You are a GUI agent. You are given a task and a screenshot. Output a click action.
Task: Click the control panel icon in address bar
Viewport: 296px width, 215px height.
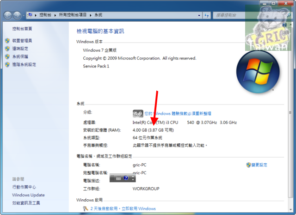point(30,15)
